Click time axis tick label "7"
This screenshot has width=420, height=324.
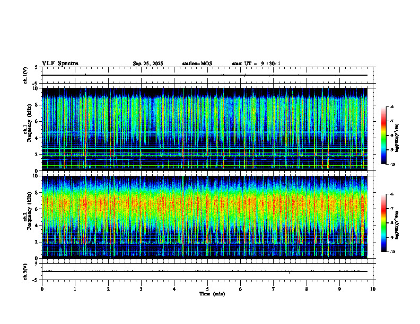(x=274, y=289)
